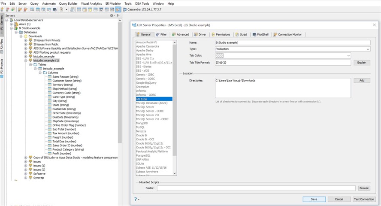Screen dimensions: 381x206
Task: Open the help question mark icon in dialog
Action: (x=136, y=199)
